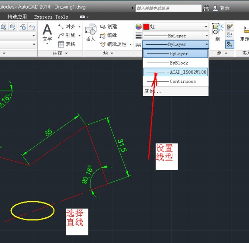Click the Sign In (登录) button
The width and height of the screenshot is (249, 243).
[x=221, y=8]
